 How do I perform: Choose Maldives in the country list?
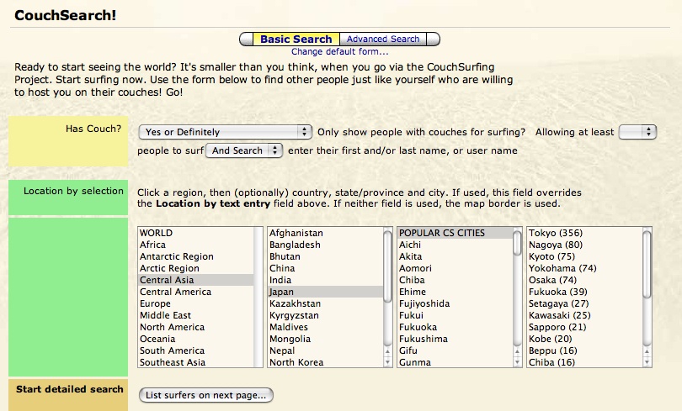pyautogui.click(x=326, y=327)
